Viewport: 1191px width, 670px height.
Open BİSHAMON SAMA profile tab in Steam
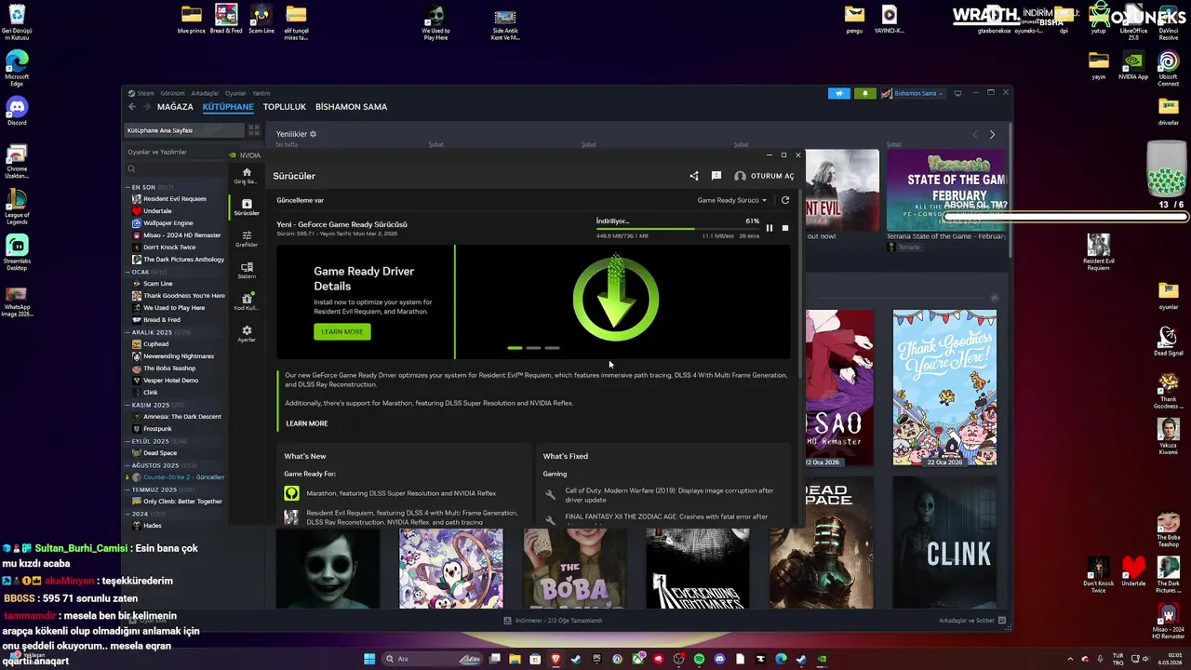point(351,107)
